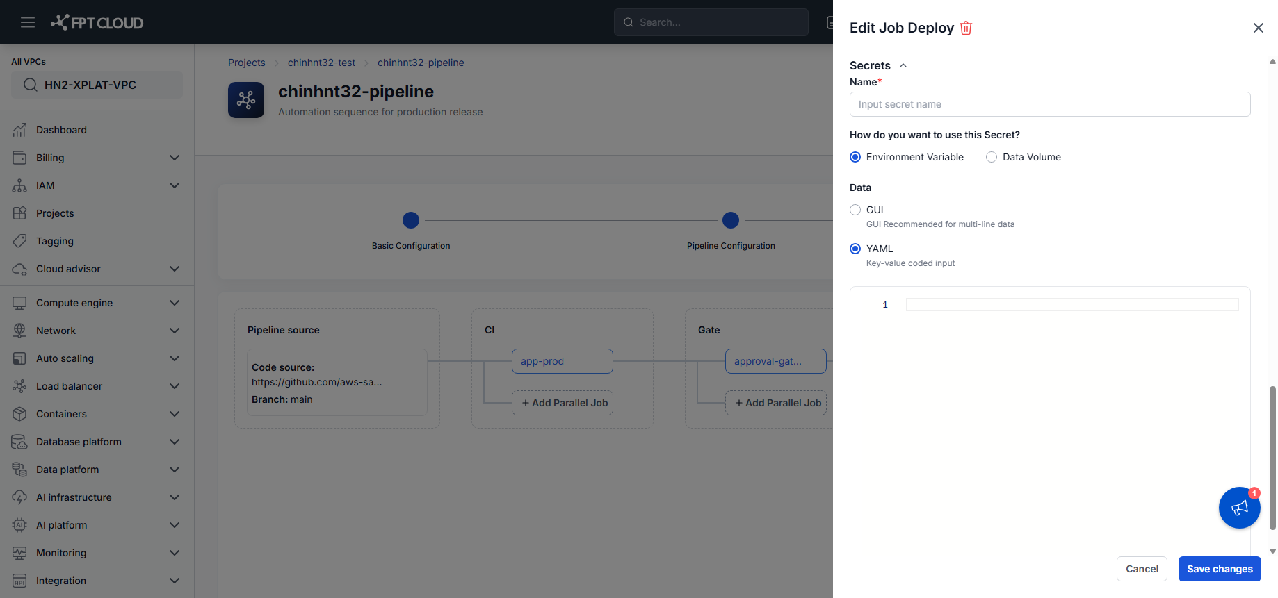Click the IAM hierarchy icon
Viewport: 1278px width, 598px height.
point(19,185)
